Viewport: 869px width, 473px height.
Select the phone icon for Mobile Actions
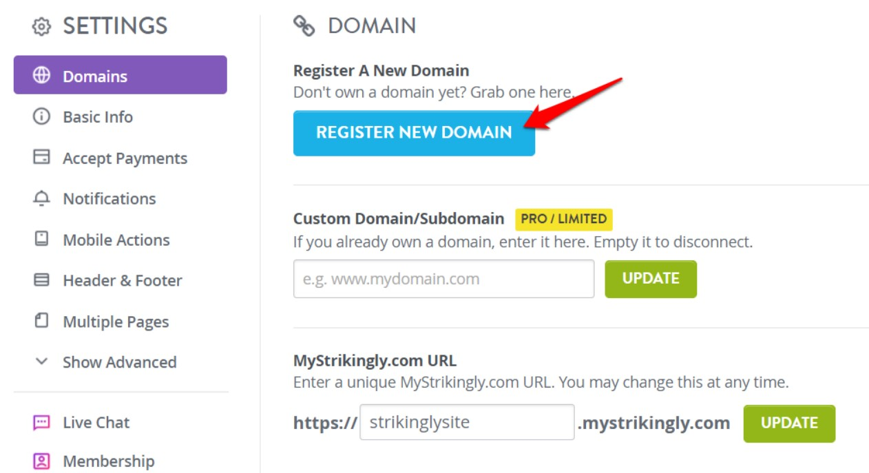(41, 240)
